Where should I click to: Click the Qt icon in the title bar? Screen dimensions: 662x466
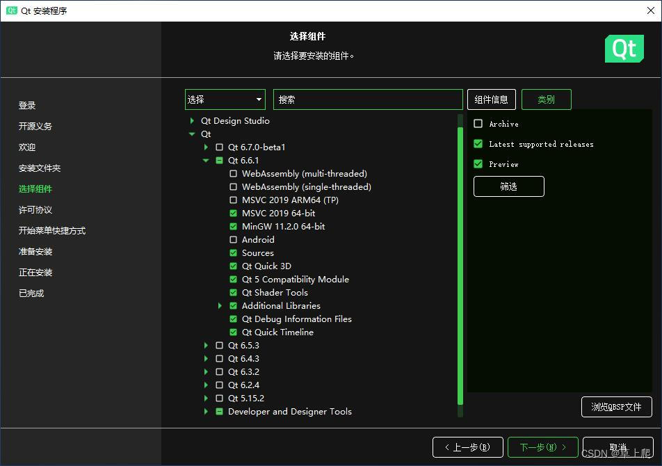11,10
